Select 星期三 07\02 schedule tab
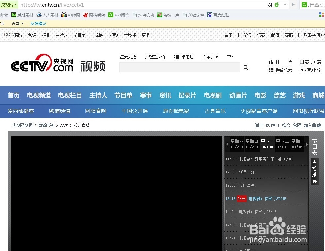This screenshot has width=325, height=251. (297, 144)
